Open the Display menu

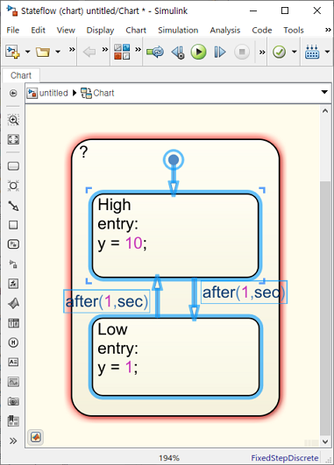tap(100, 30)
